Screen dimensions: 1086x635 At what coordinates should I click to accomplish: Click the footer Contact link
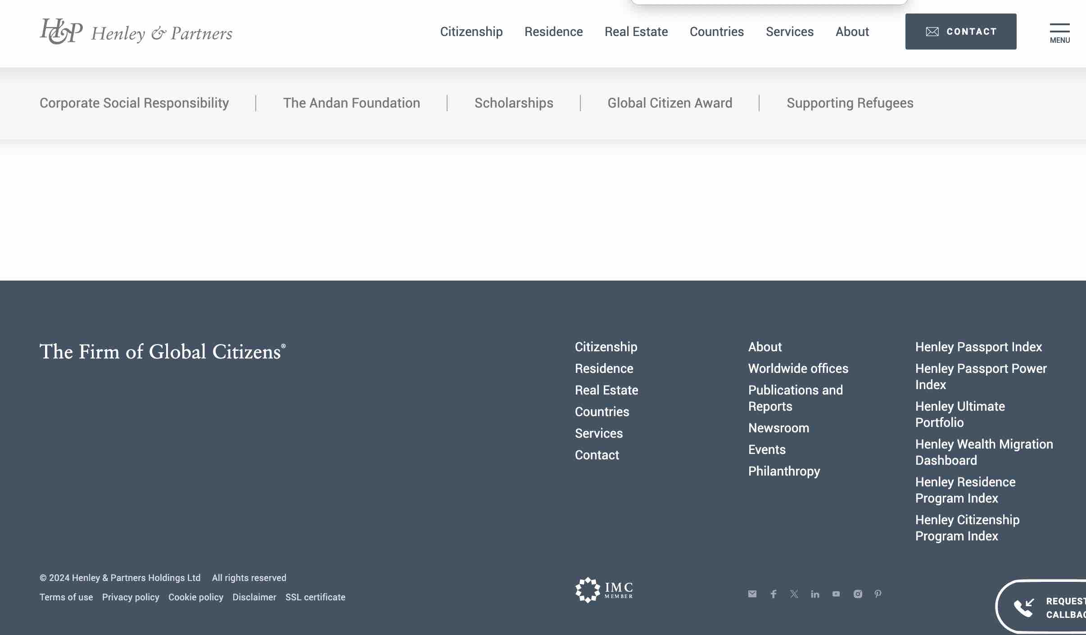pyautogui.click(x=597, y=455)
